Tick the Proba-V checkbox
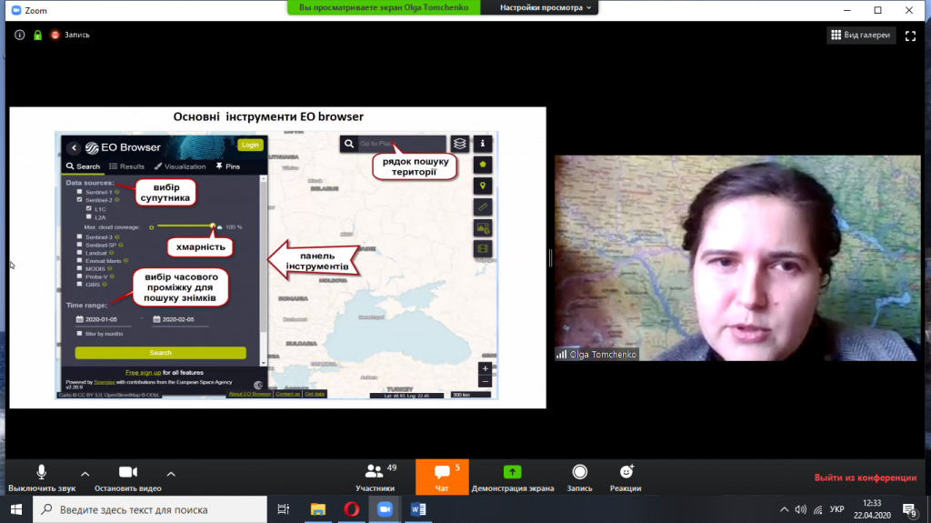 [80, 277]
